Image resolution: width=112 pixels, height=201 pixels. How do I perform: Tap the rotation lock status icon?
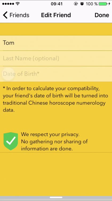click(76, 4)
